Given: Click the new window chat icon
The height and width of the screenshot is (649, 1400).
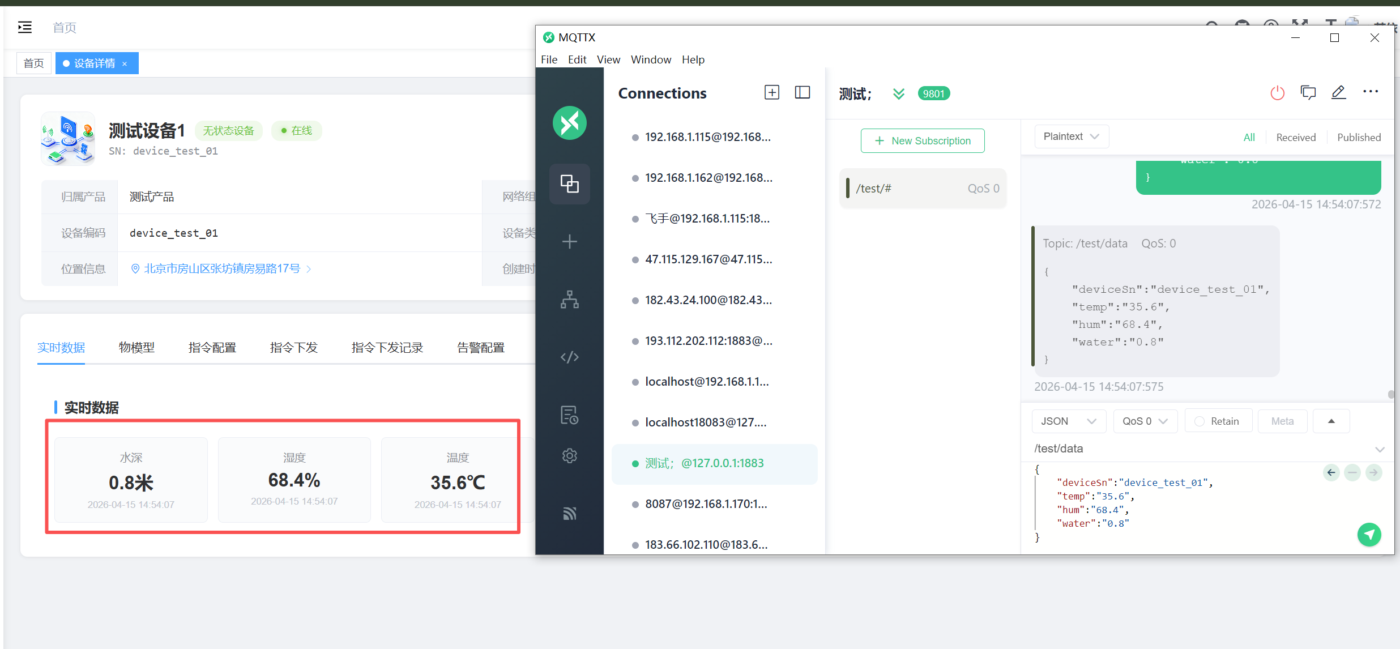Looking at the screenshot, I should (1308, 93).
